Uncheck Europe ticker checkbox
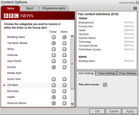The image size is (139, 115). click(x=53, y=67)
